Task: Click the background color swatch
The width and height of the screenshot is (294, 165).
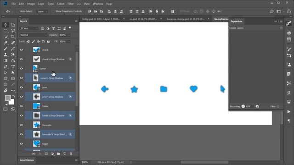Action: click(x=12, y=102)
